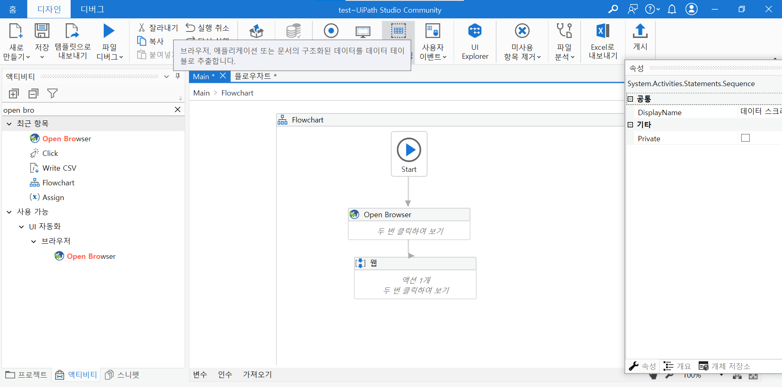
Task: Click the filter funnel icon in Activities
Action: coord(53,94)
